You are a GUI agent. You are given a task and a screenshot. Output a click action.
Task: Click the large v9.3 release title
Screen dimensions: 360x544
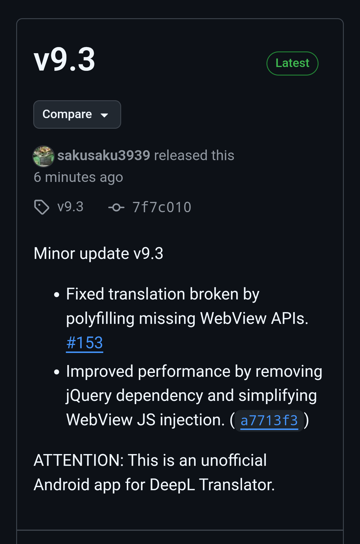coord(65,60)
